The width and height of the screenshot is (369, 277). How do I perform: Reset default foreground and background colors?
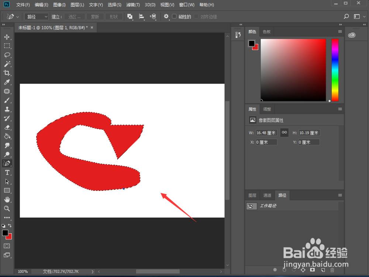click(4, 226)
